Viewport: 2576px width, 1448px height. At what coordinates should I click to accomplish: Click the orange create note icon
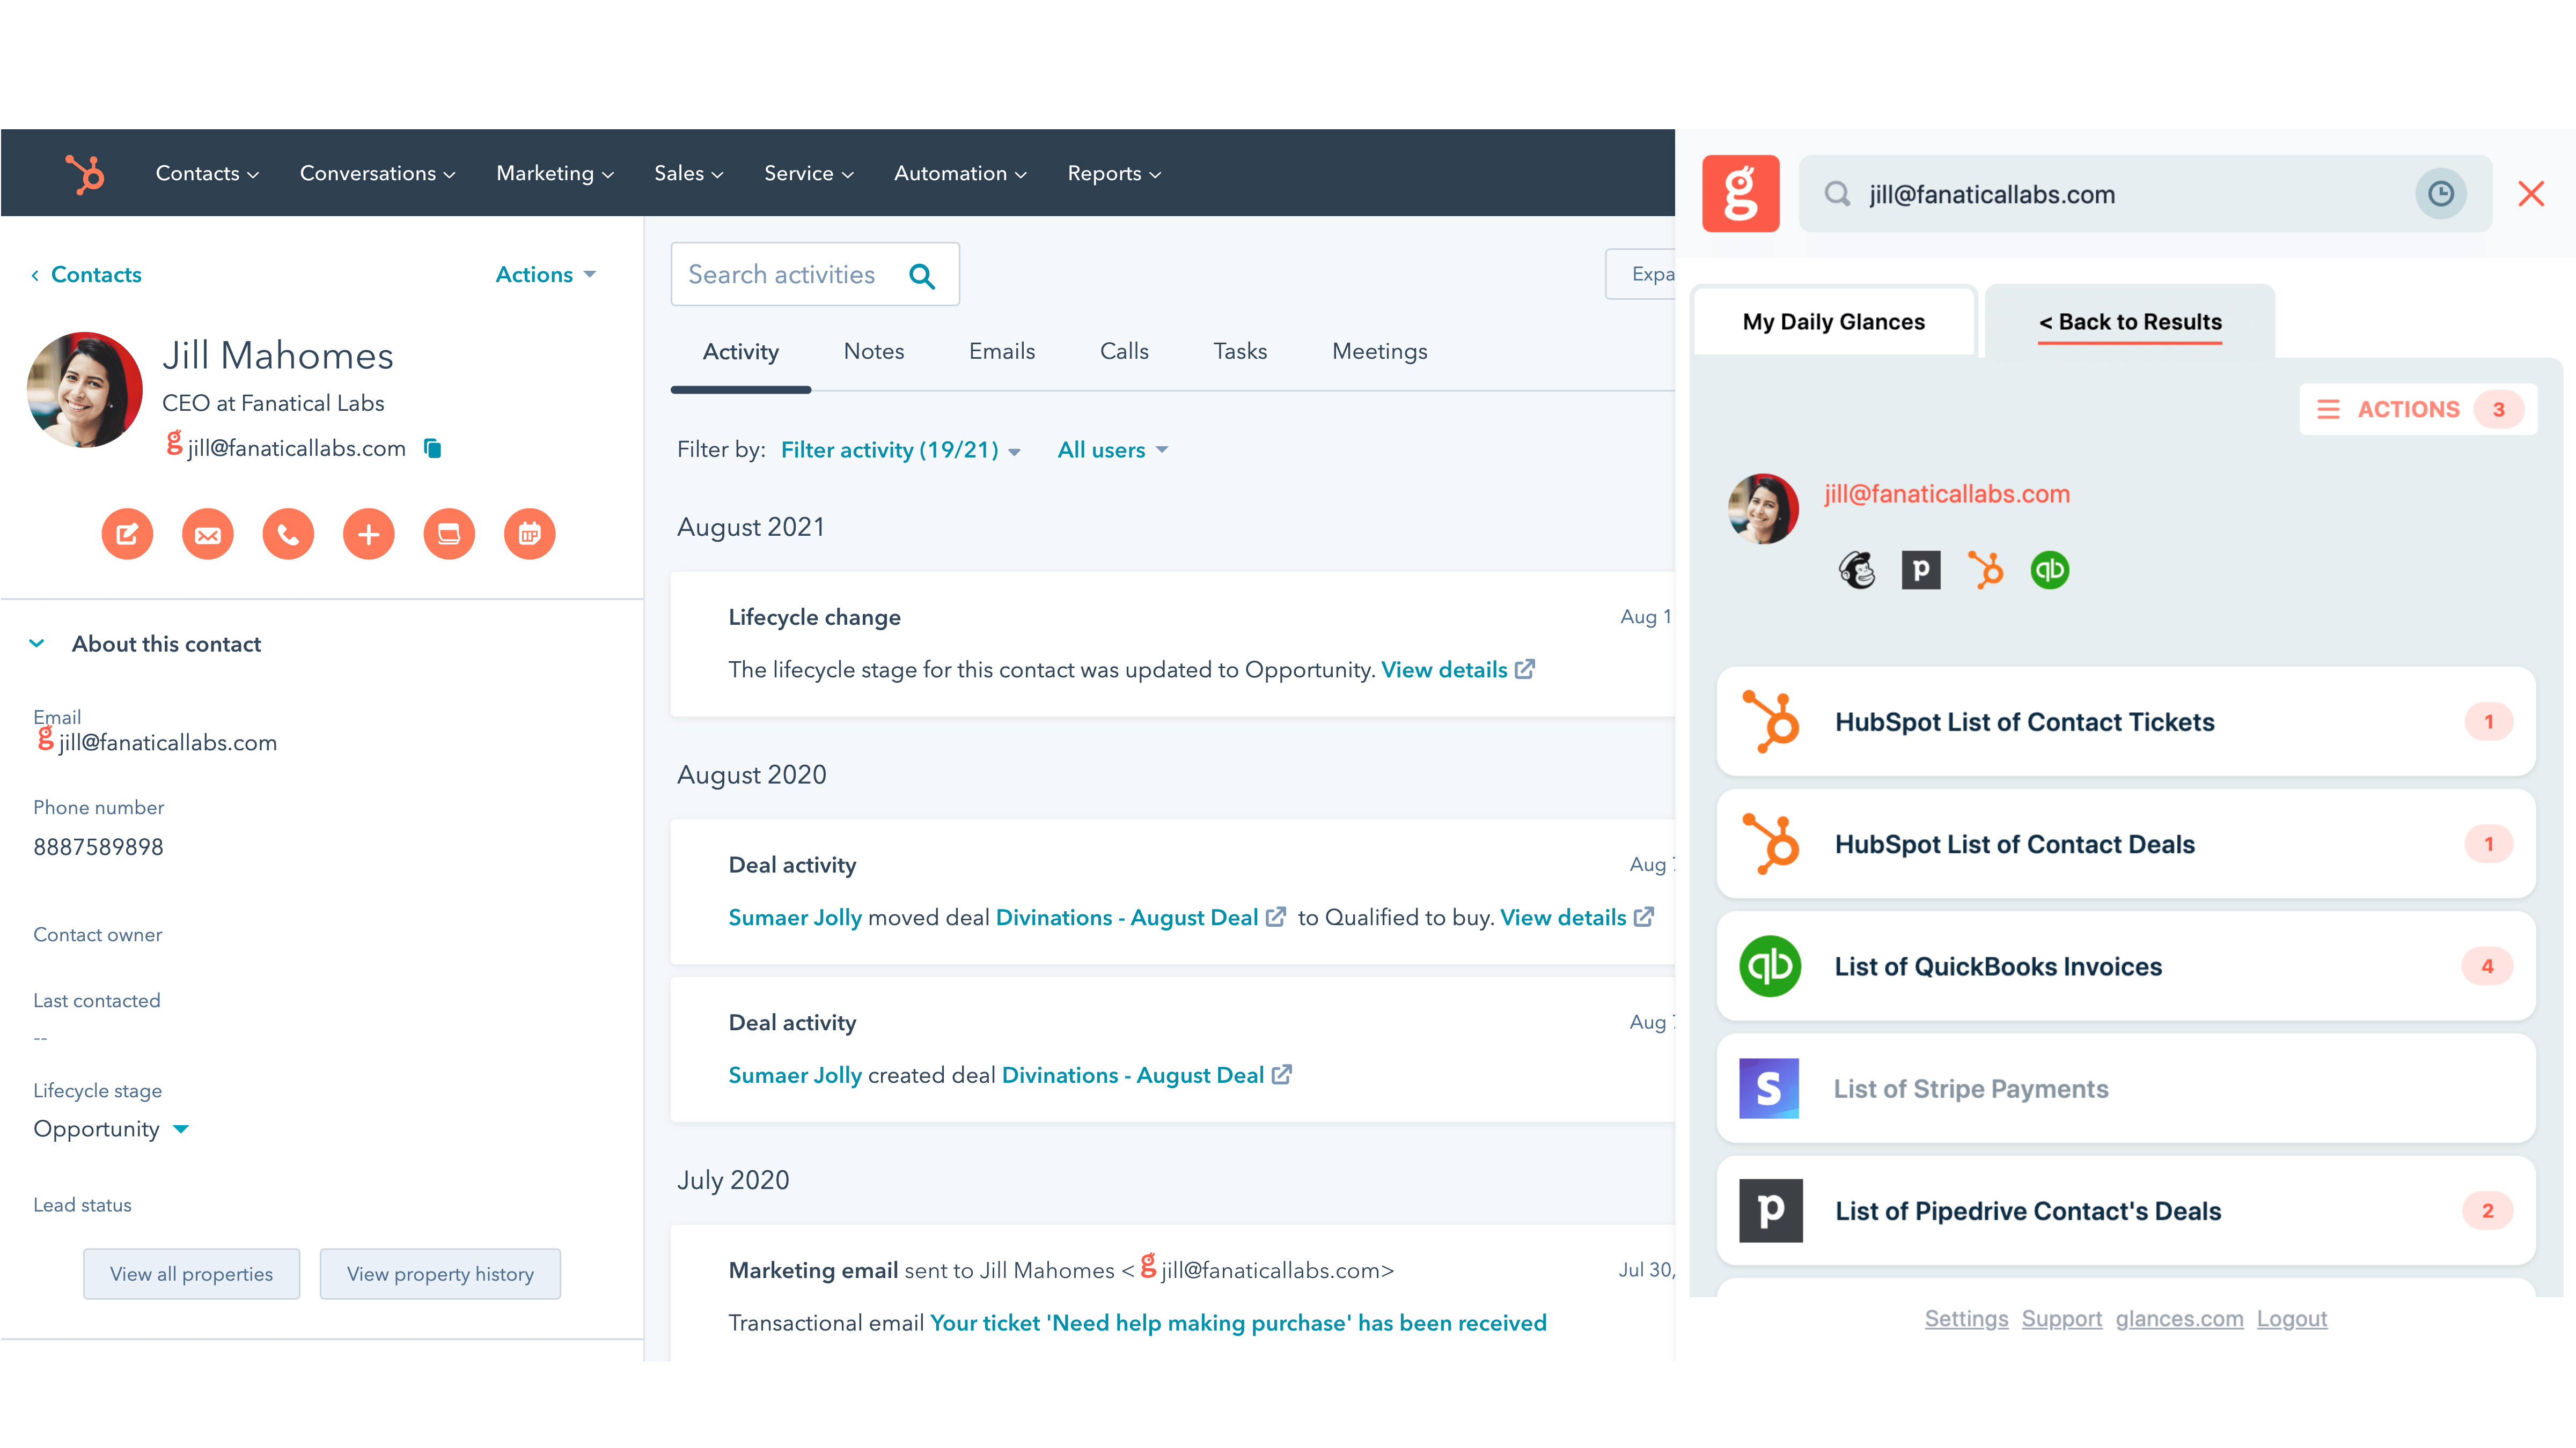127,535
